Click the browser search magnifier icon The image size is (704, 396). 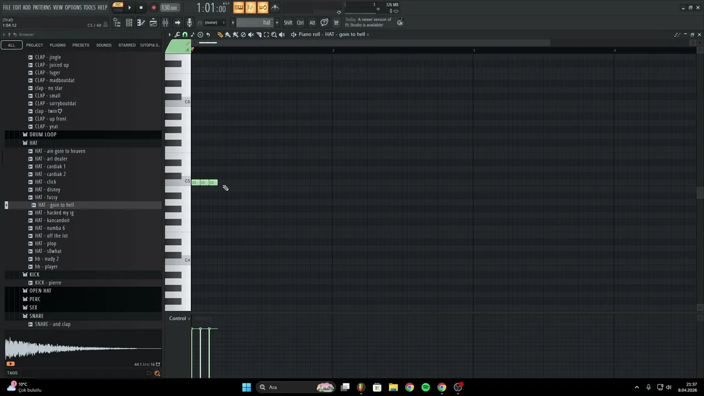157,373
